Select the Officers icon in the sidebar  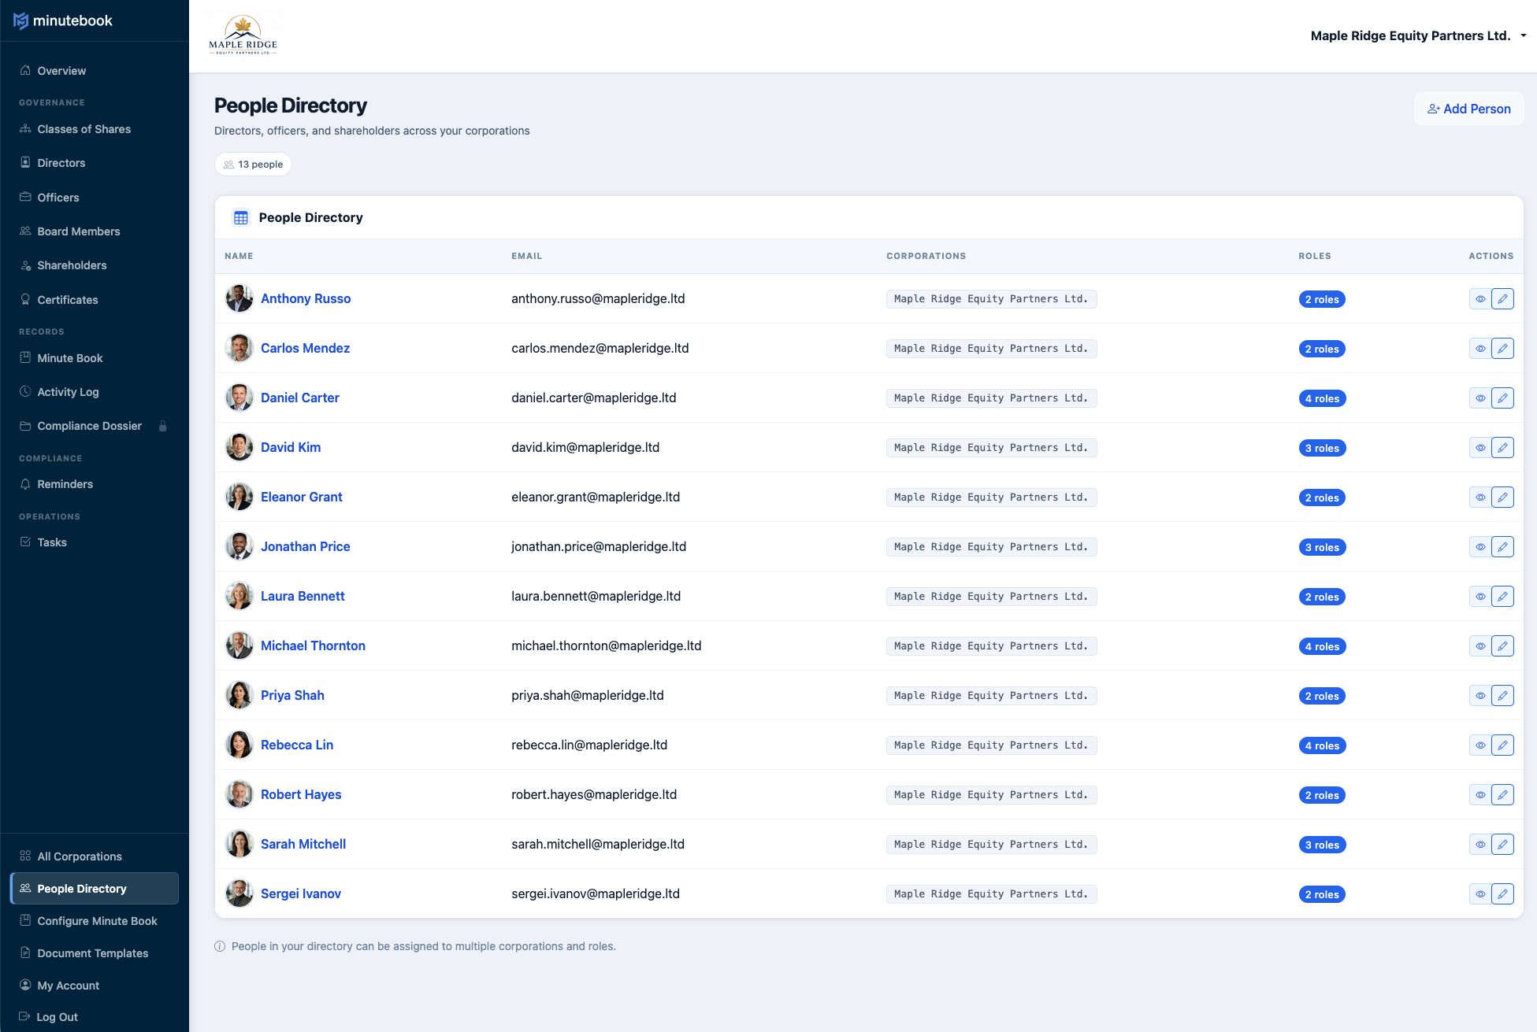click(x=25, y=197)
